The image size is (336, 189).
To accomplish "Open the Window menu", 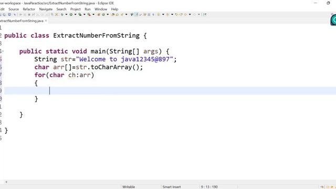I will [x=101, y=9].
